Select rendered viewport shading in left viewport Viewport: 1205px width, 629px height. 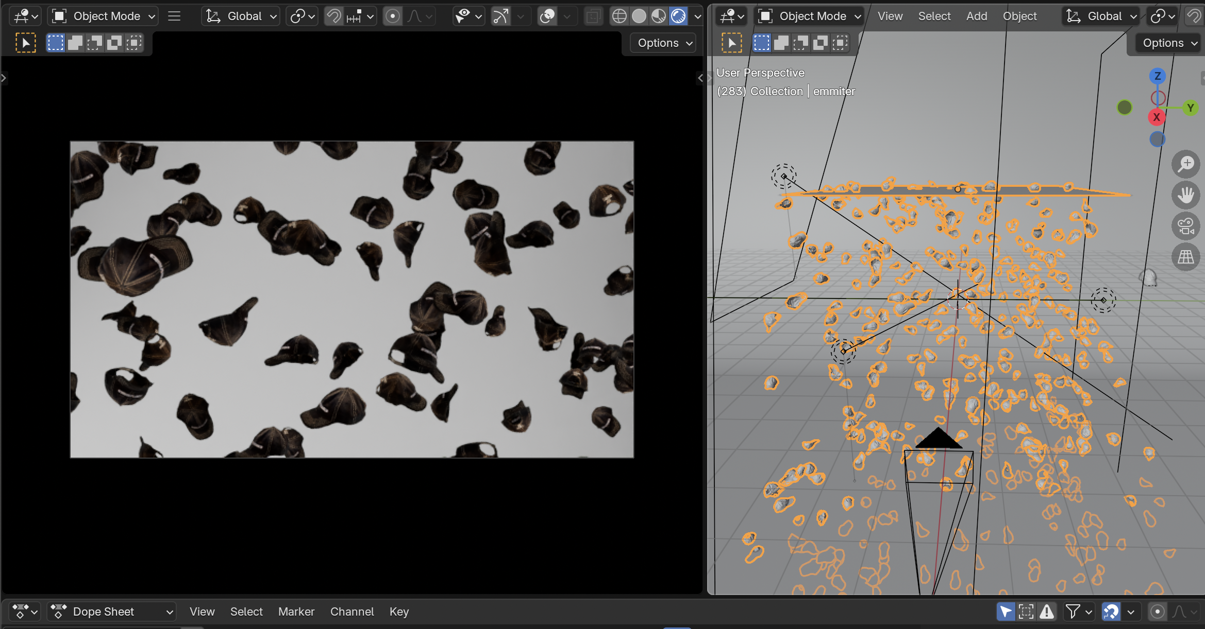(x=678, y=16)
